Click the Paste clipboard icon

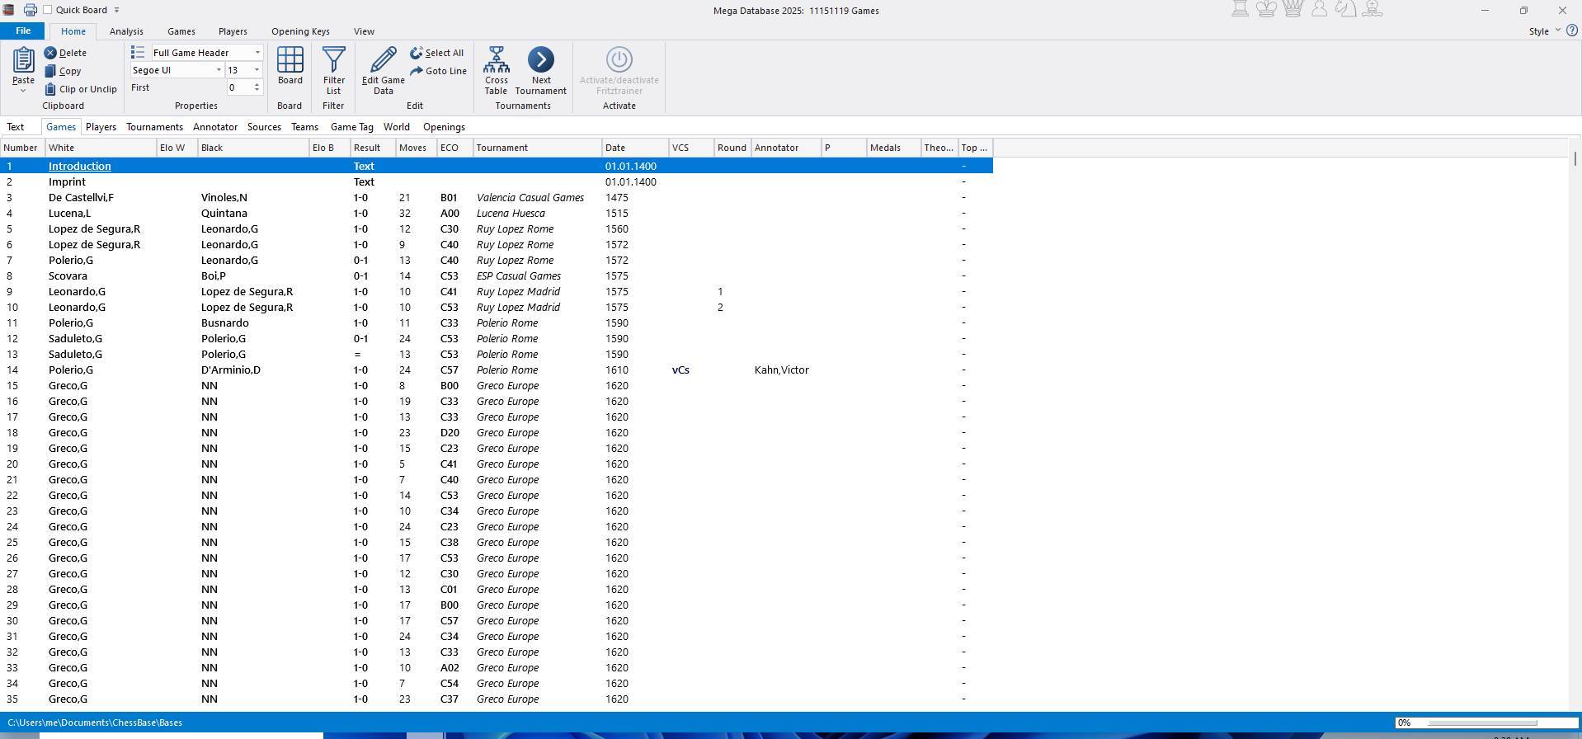tap(23, 61)
